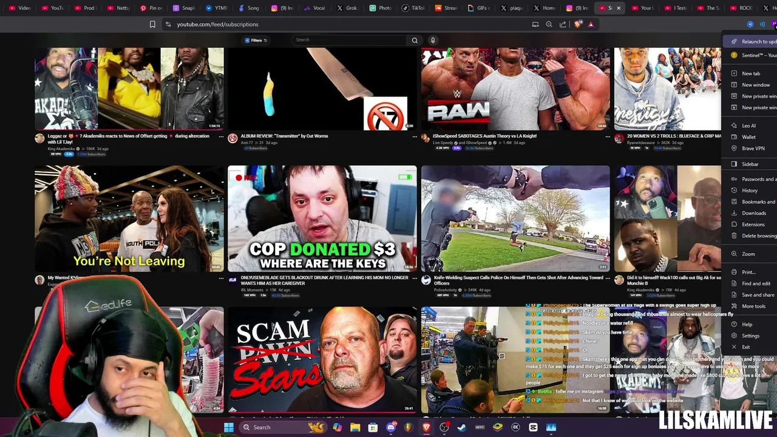Click the YouTube search magnifier button
The image size is (777, 437).
tap(415, 40)
